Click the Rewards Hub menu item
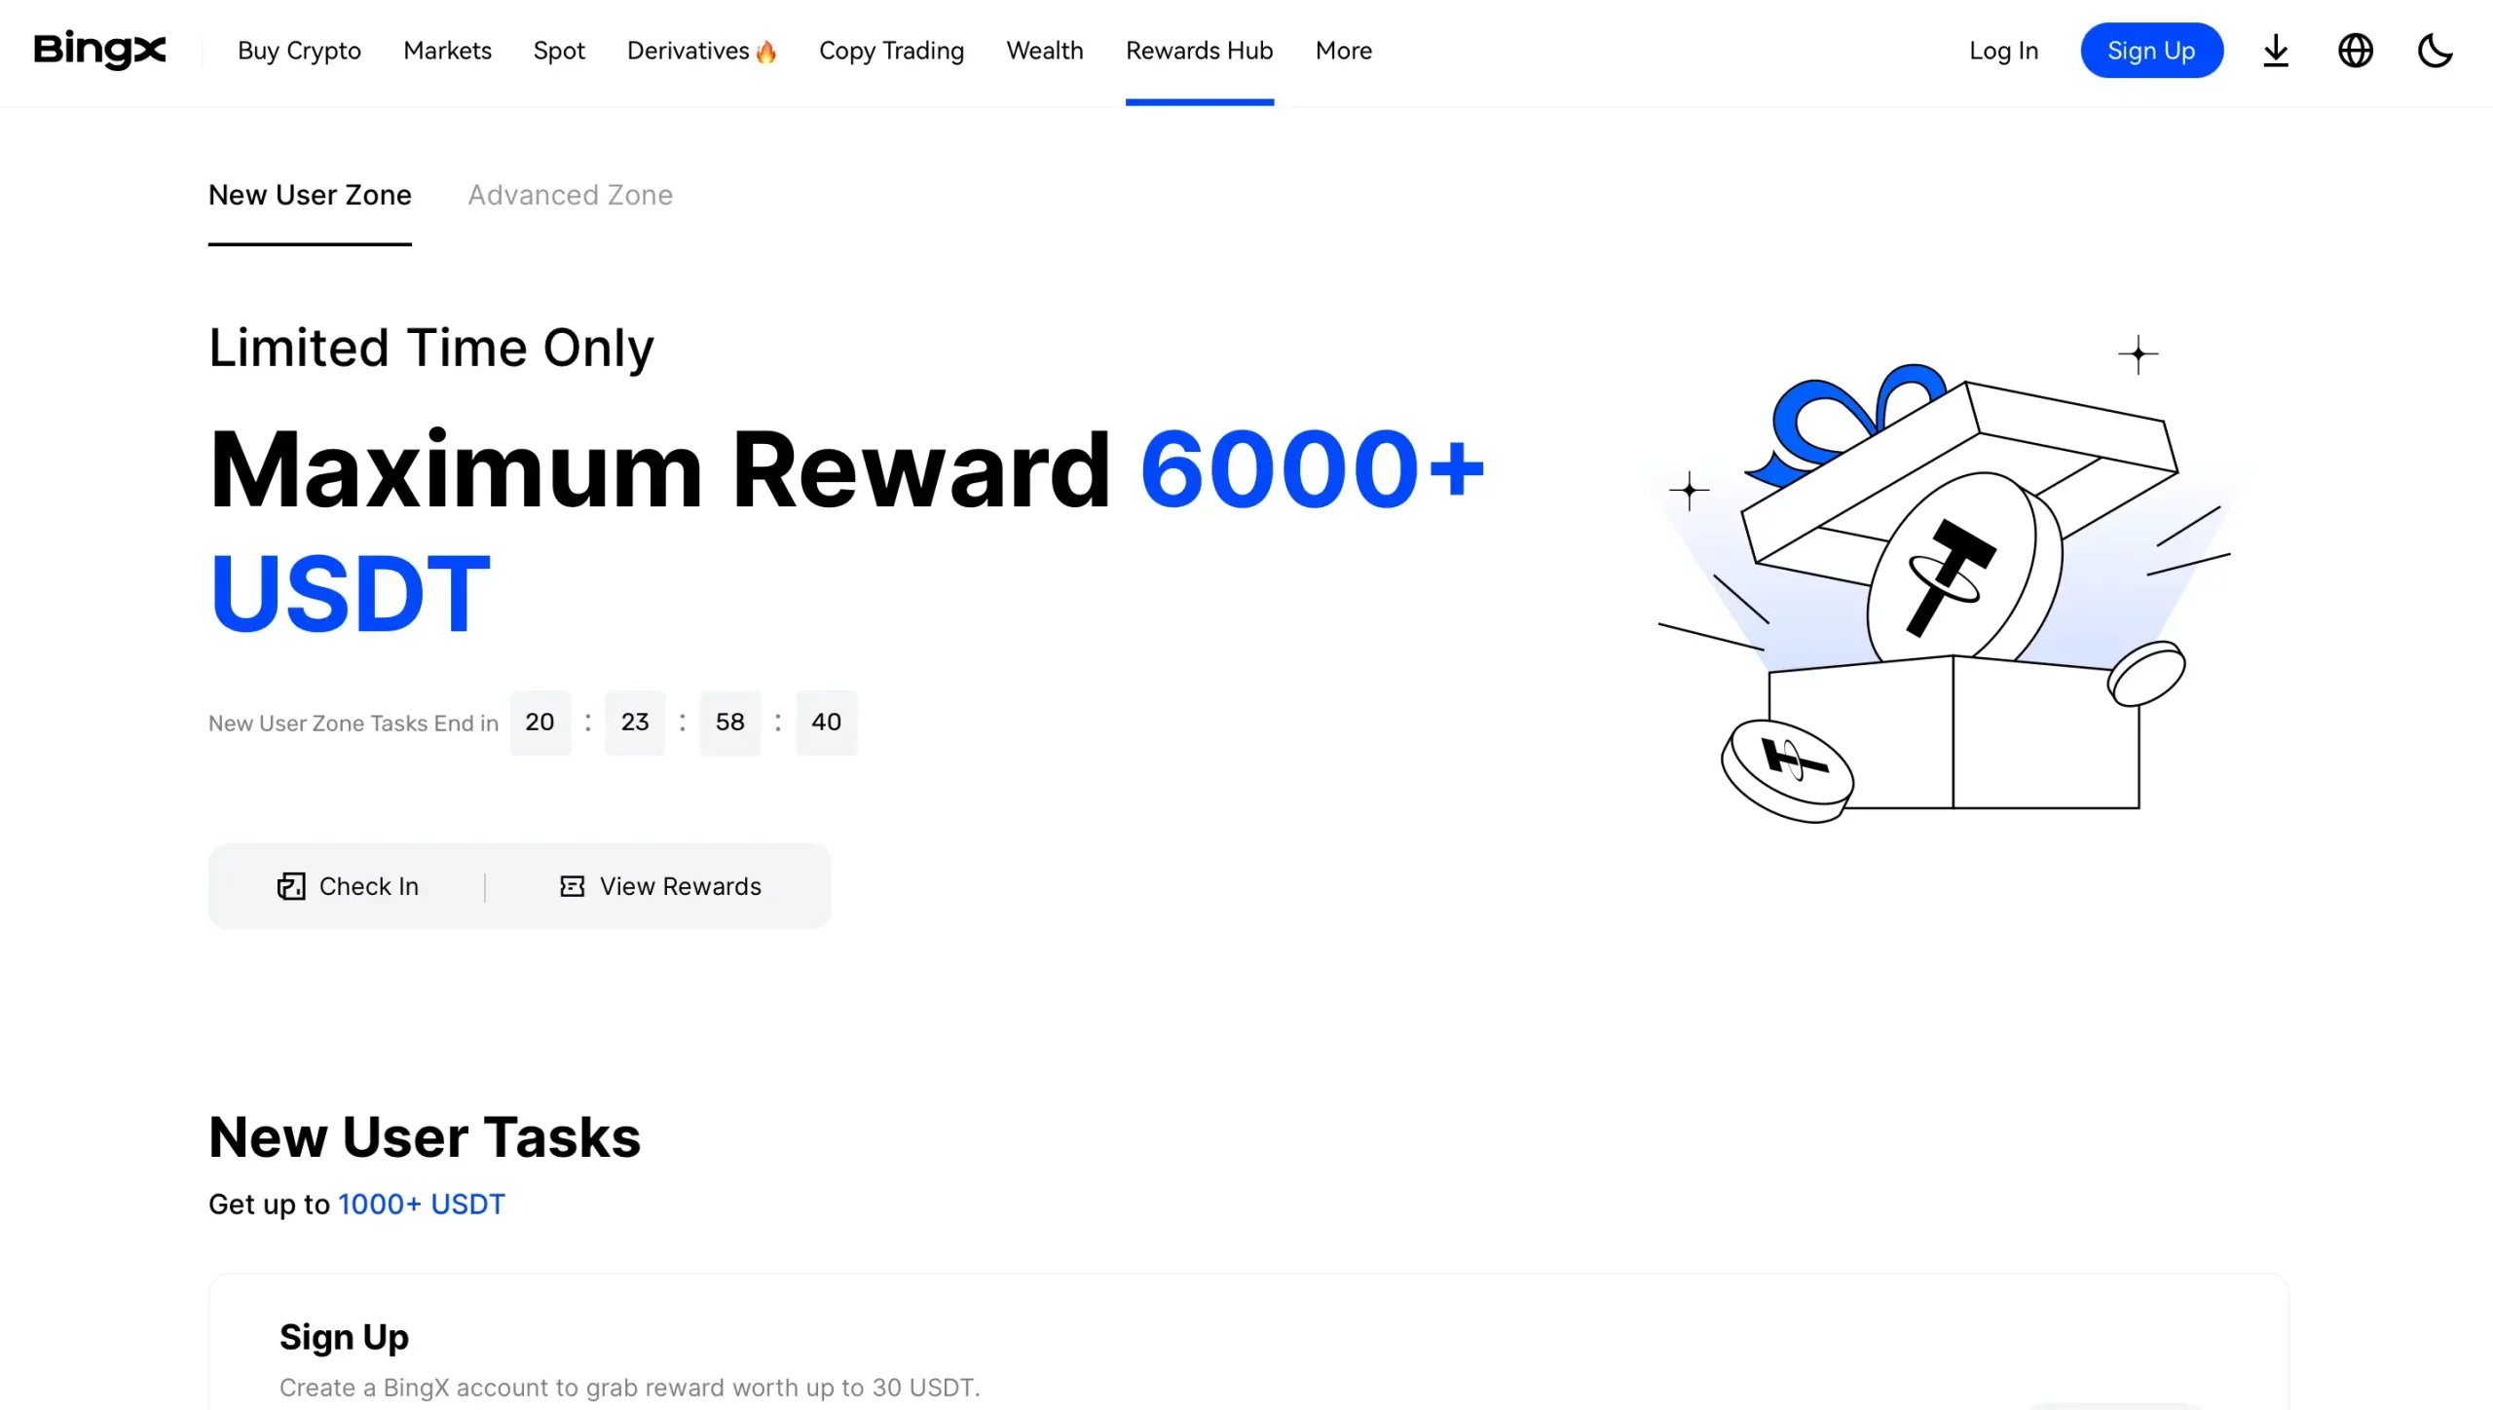Viewport: 2493px width, 1410px height. click(1199, 50)
